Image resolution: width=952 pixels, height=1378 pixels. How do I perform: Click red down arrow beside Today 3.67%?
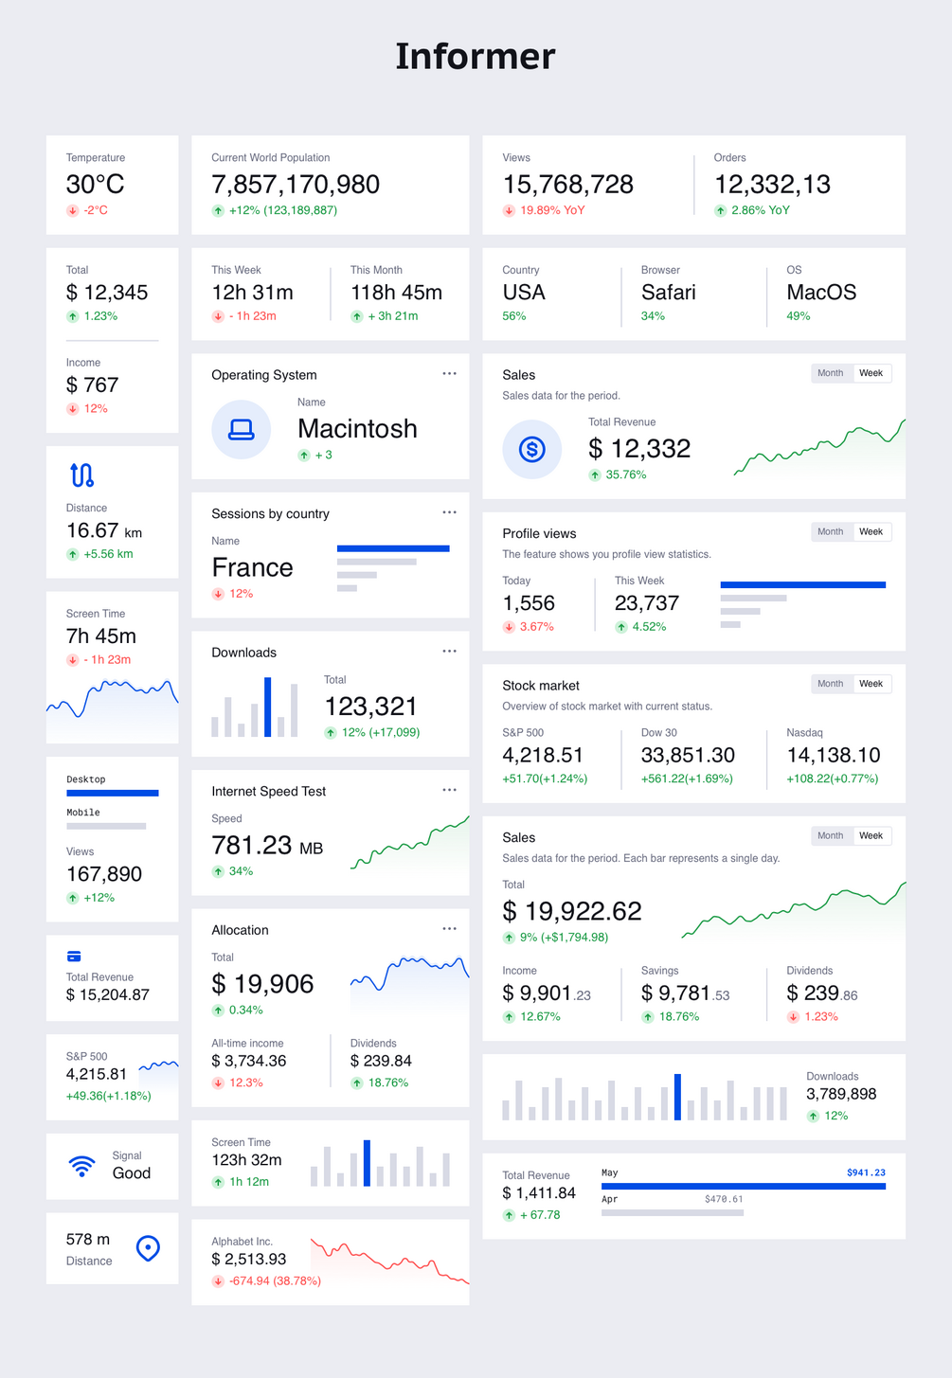[509, 627]
